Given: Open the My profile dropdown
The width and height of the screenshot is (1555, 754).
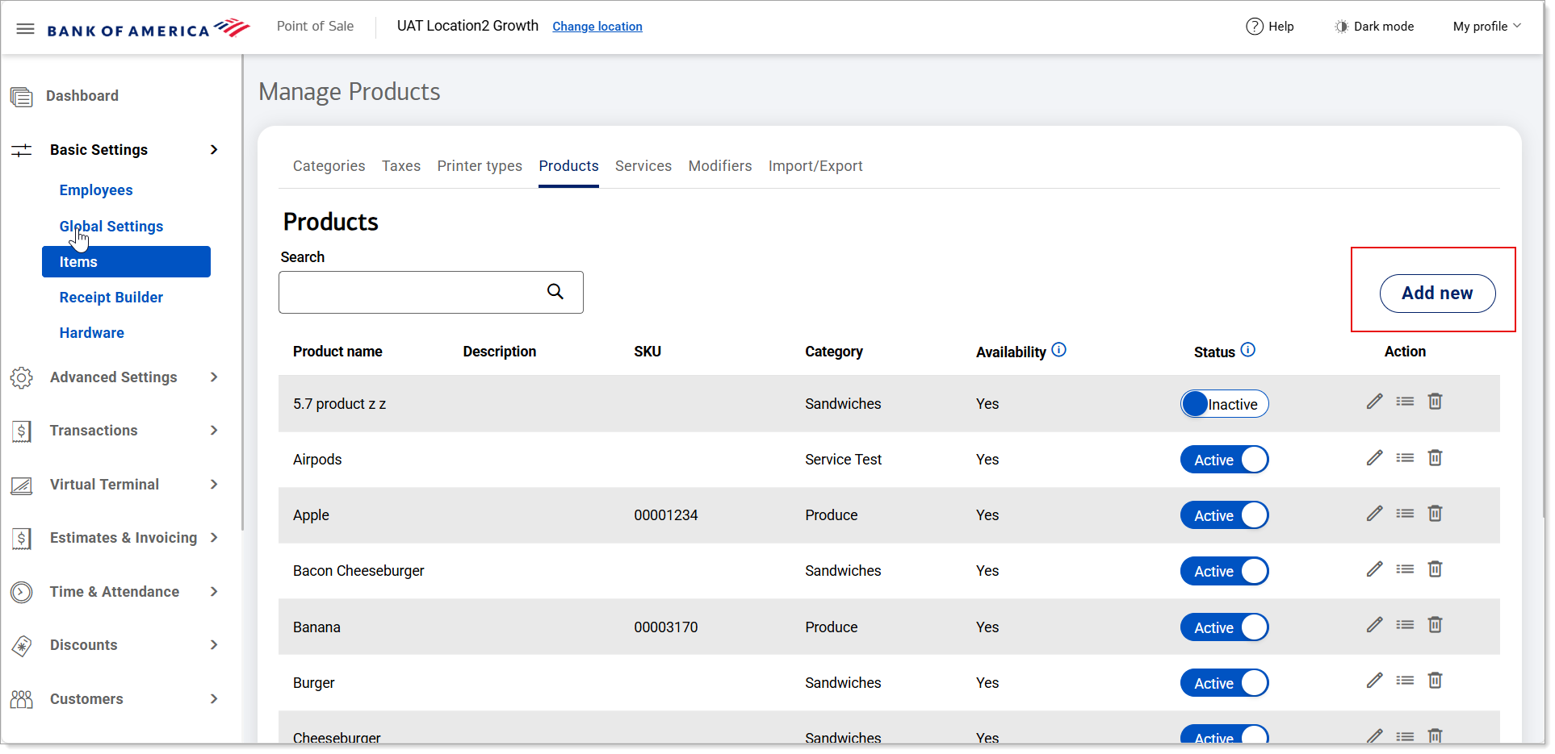Looking at the screenshot, I should 1487,27.
